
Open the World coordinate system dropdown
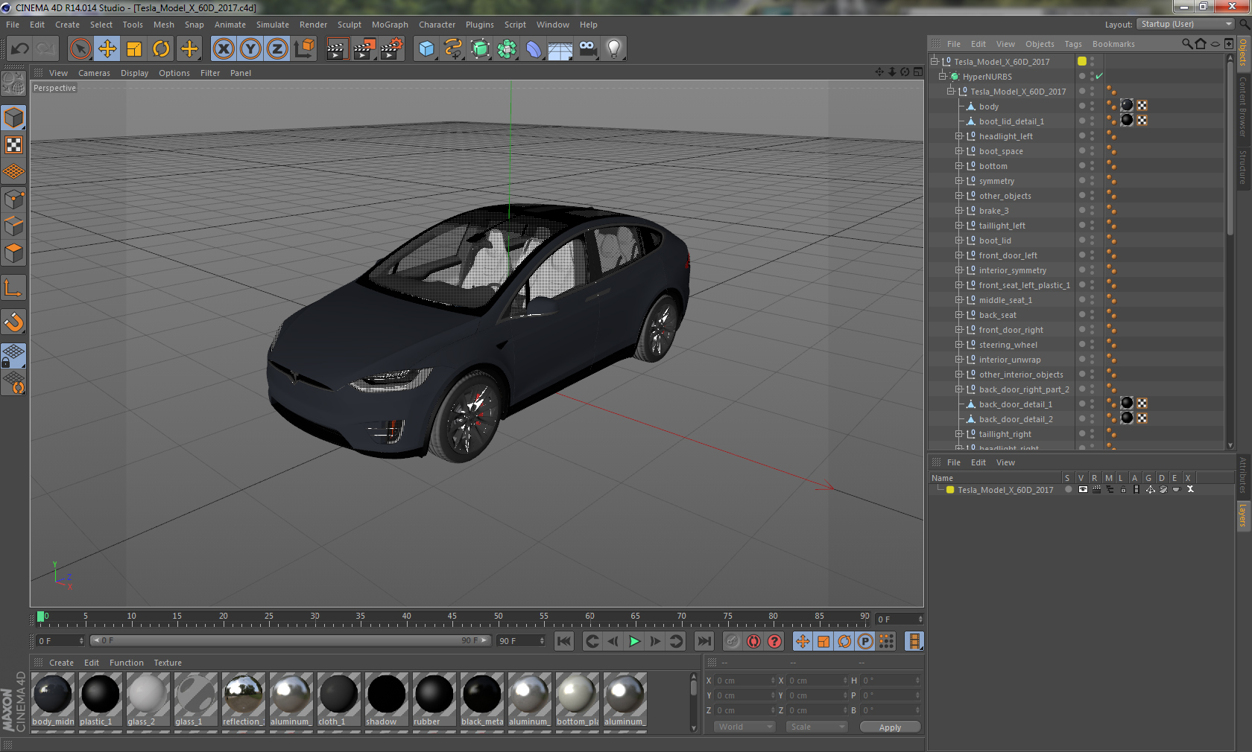744,727
